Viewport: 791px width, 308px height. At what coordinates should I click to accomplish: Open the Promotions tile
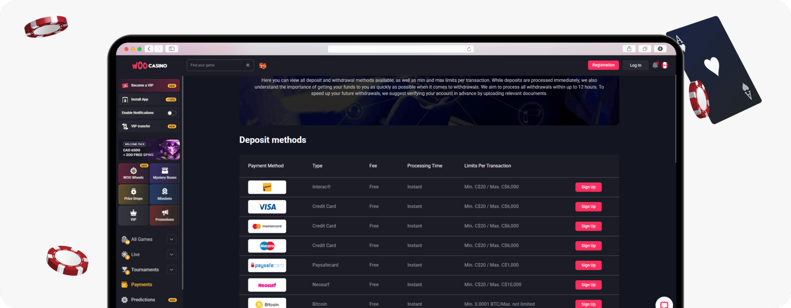(x=165, y=215)
